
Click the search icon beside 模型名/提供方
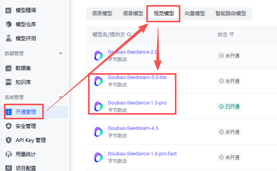129,34
